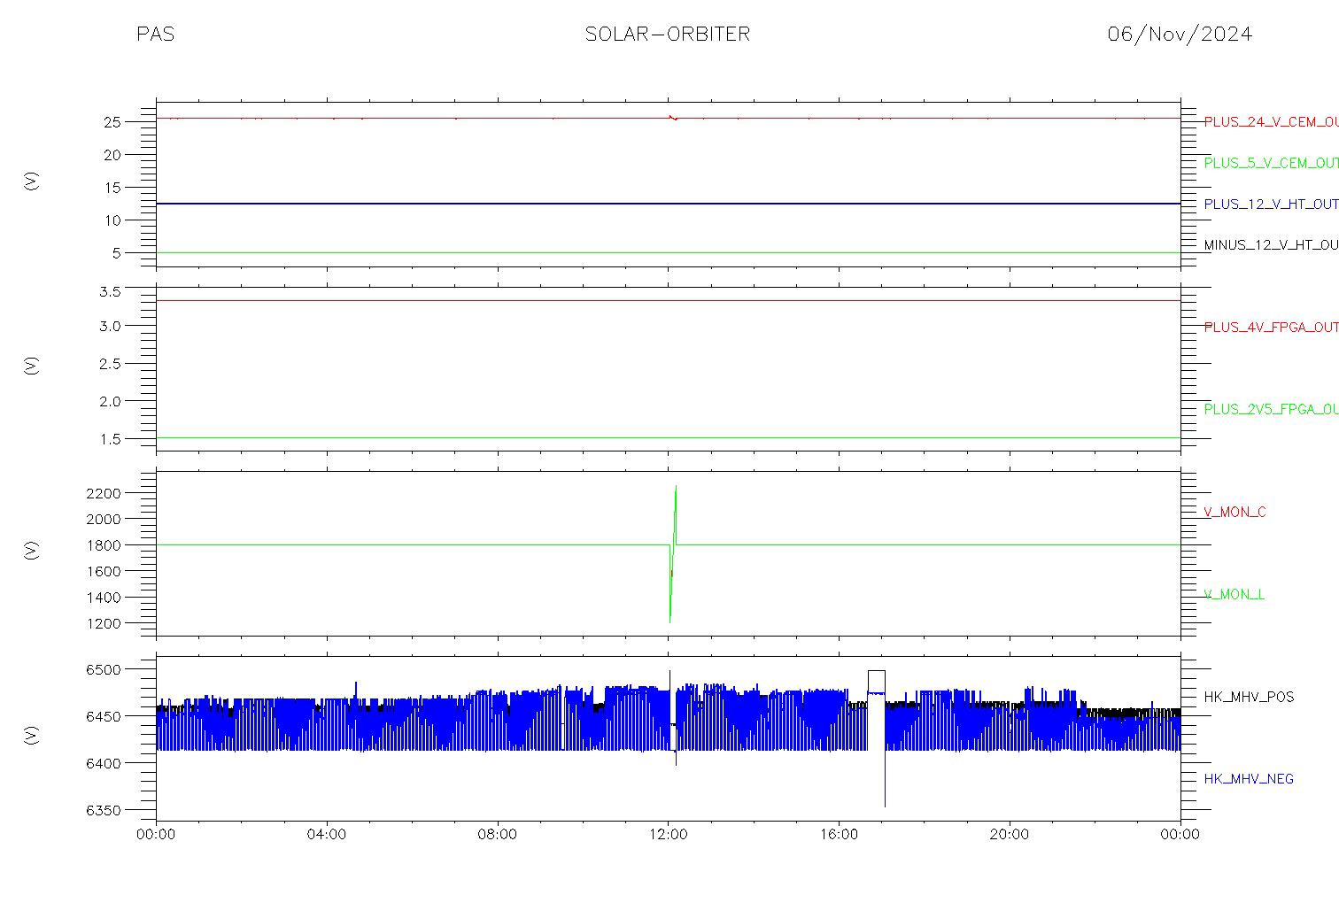Select the PLUS_4V_FPGA_OUT legend label
1339x903 pixels.
pyautogui.click(x=1271, y=327)
